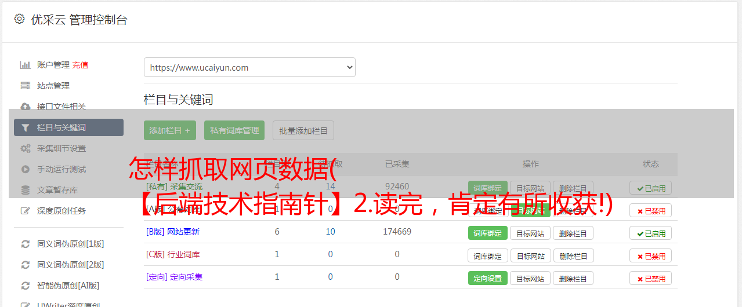Click the cloud icon for 接口文件相关

25,107
